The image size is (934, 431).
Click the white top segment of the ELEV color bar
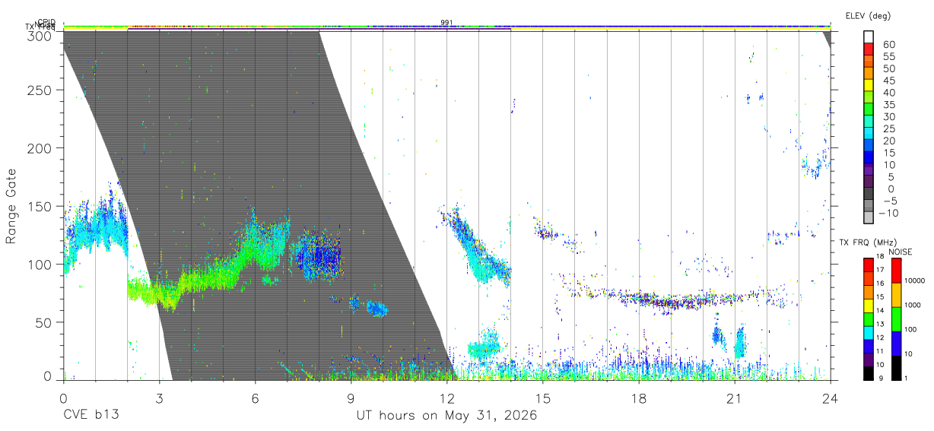click(x=869, y=38)
